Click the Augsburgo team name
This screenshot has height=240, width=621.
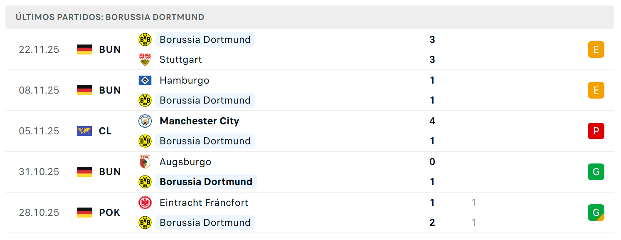coord(185,162)
